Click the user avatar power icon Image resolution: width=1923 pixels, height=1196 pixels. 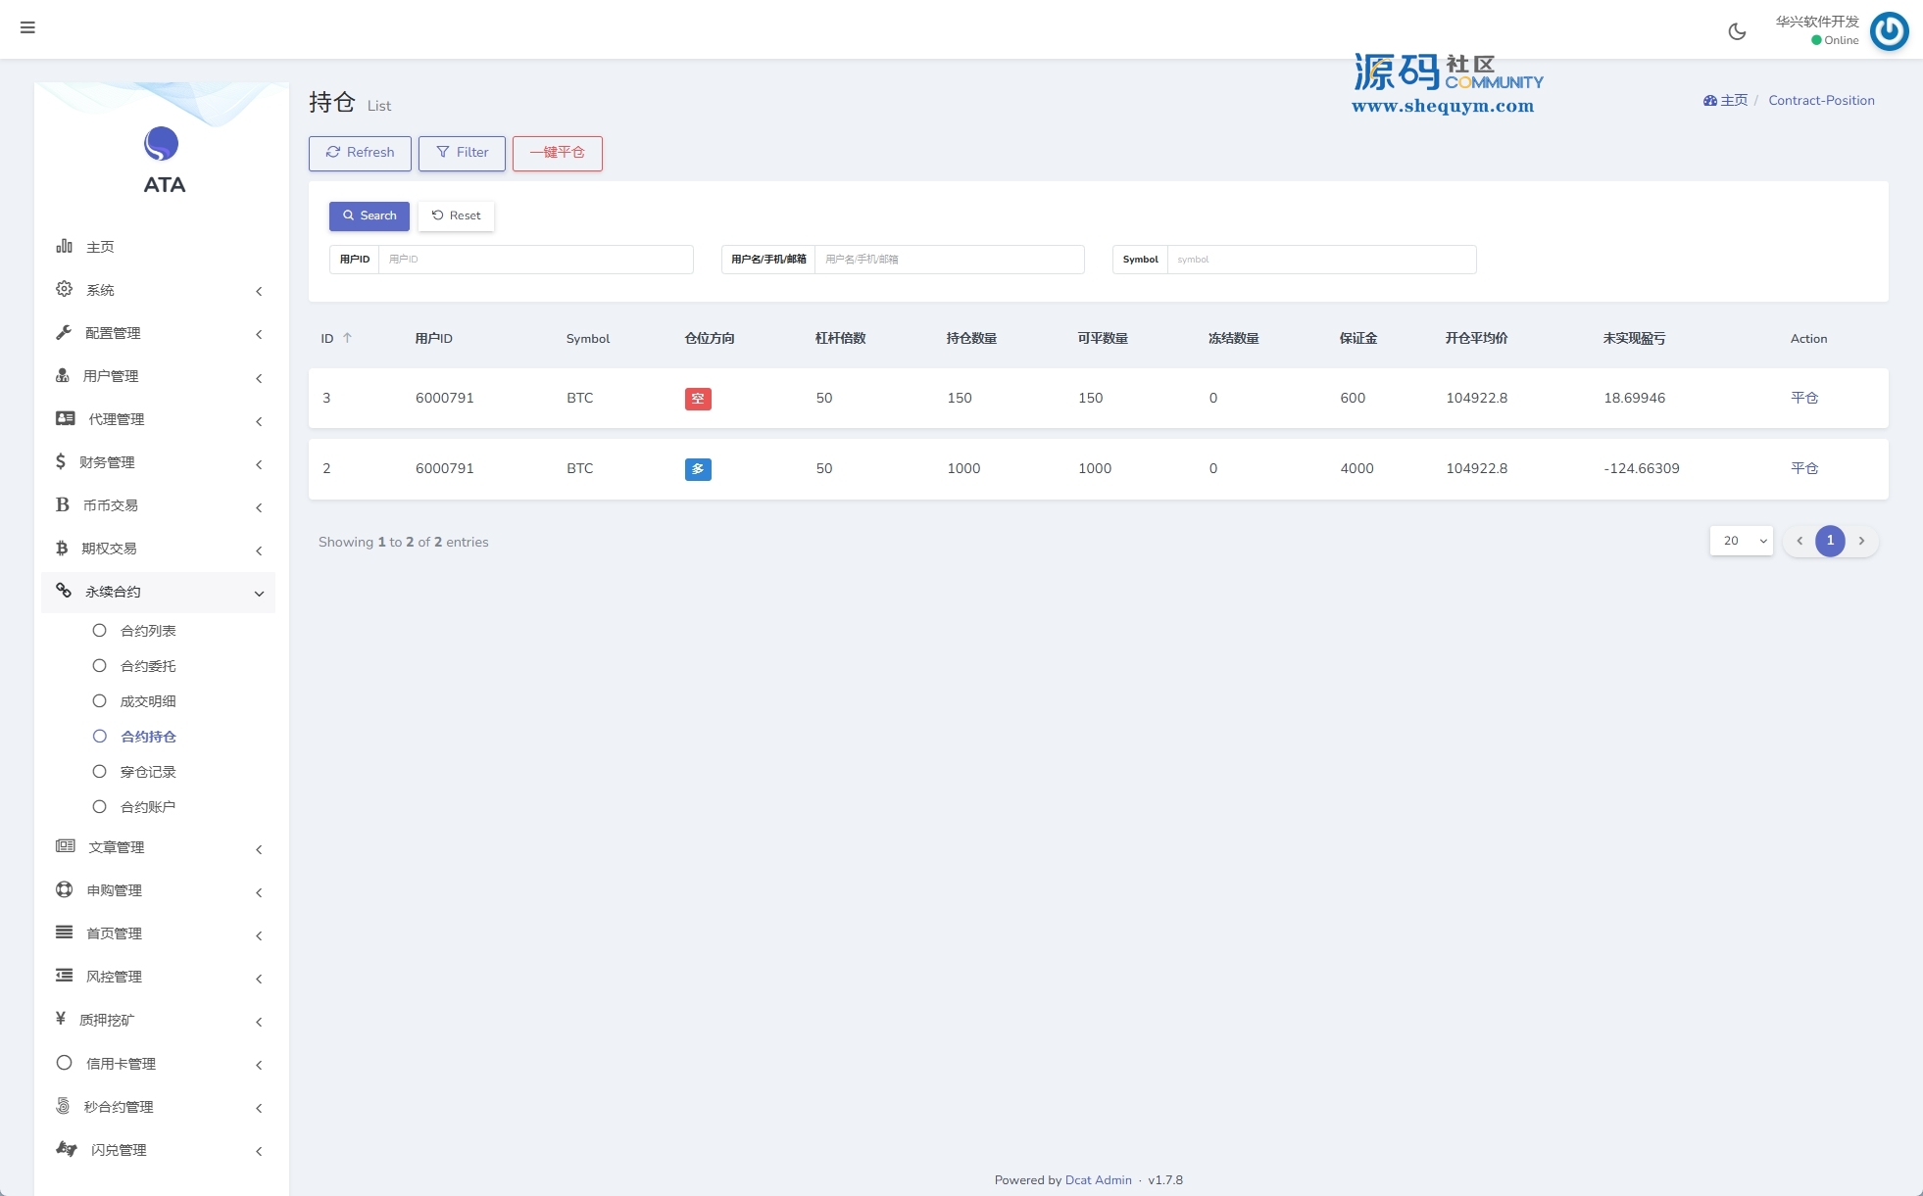tap(1889, 31)
